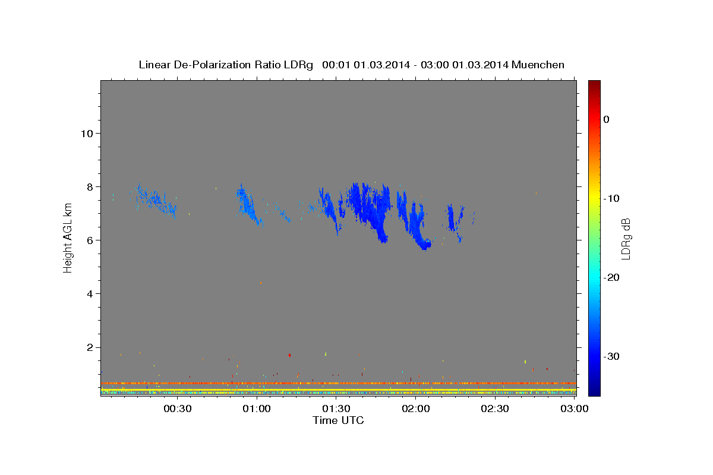
Task: Click the 'LDRg dB' colorbar label
Action: click(x=625, y=239)
